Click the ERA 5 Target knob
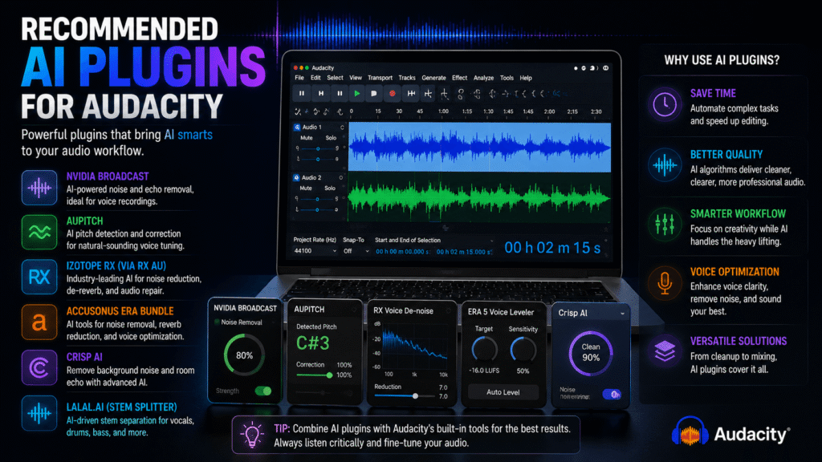 point(484,350)
